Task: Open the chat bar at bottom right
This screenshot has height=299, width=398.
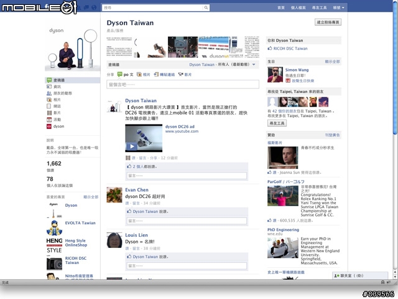Action: click(x=360, y=275)
